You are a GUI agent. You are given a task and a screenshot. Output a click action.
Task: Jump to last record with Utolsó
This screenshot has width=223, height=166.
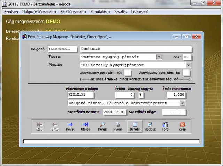point(85,126)
